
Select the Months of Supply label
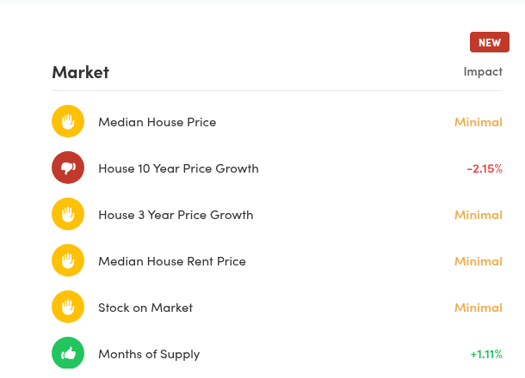[149, 354]
